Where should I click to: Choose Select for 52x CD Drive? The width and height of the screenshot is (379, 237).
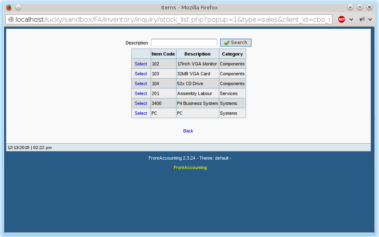click(141, 84)
